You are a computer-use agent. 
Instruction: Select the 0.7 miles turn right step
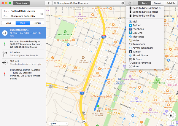23,54
